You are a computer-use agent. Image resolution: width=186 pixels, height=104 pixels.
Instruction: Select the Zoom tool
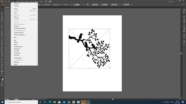[x=2, y=74]
